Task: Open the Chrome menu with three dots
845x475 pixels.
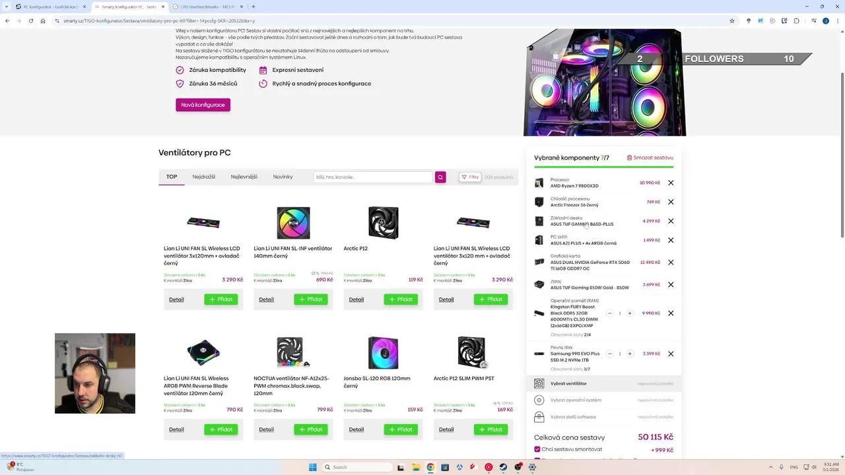Action: [x=837, y=20]
